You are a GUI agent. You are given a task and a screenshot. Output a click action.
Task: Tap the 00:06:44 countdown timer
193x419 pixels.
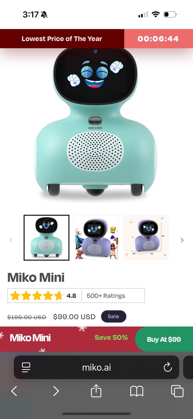[x=158, y=39]
